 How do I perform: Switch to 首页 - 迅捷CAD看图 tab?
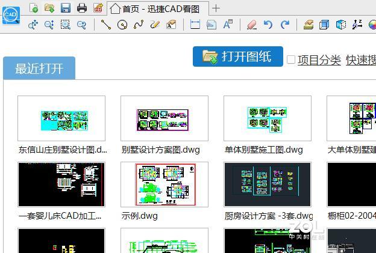[x=158, y=9]
